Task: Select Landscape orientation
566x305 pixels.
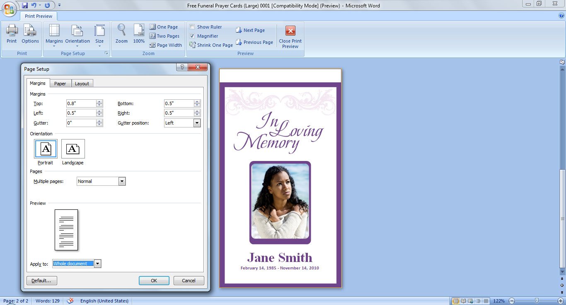Action: click(x=73, y=152)
